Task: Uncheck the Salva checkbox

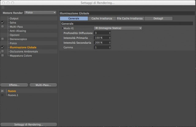Action: point(3,22)
